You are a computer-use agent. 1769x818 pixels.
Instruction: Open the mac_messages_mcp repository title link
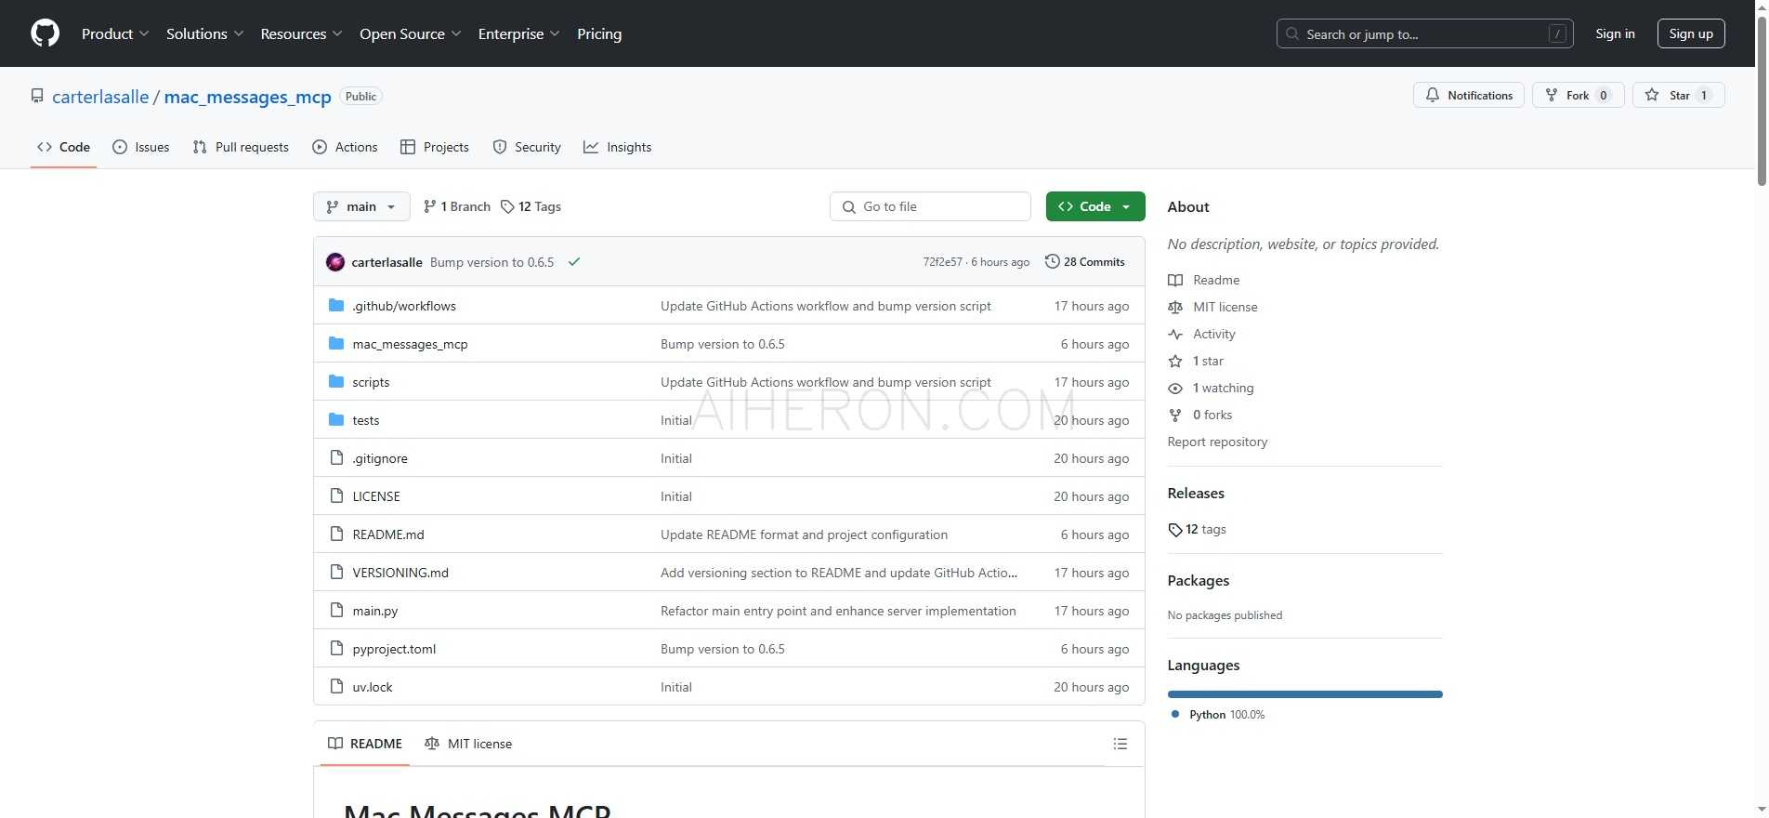point(248,97)
